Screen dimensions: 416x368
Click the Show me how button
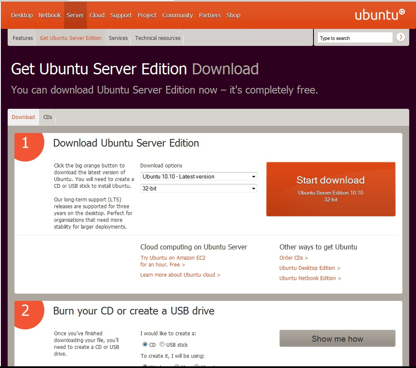click(337, 338)
